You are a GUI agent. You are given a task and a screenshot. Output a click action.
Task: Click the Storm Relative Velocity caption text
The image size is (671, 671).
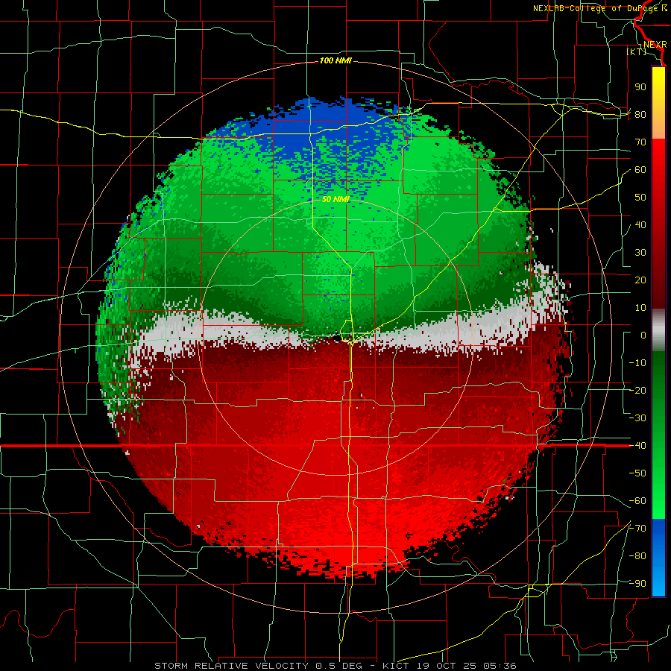pos(335,666)
